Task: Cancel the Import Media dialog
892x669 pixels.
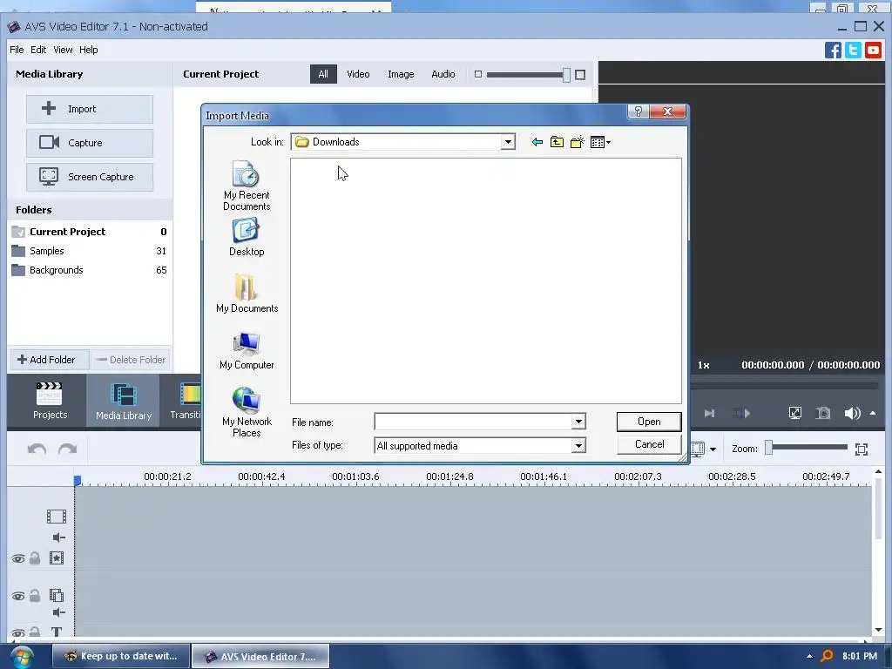Action: point(648,444)
